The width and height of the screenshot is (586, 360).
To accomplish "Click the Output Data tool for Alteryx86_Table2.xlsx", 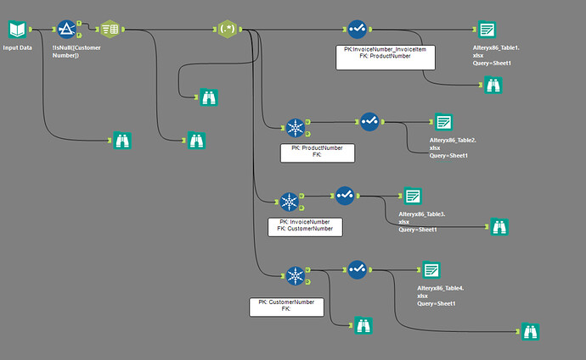I will [443, 122].
